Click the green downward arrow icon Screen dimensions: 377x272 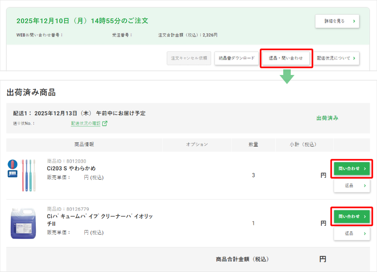pos(287,76)
